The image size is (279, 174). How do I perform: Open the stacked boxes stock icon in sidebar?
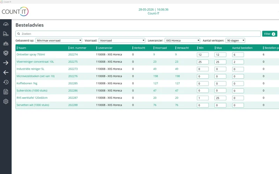click(6, 53)
